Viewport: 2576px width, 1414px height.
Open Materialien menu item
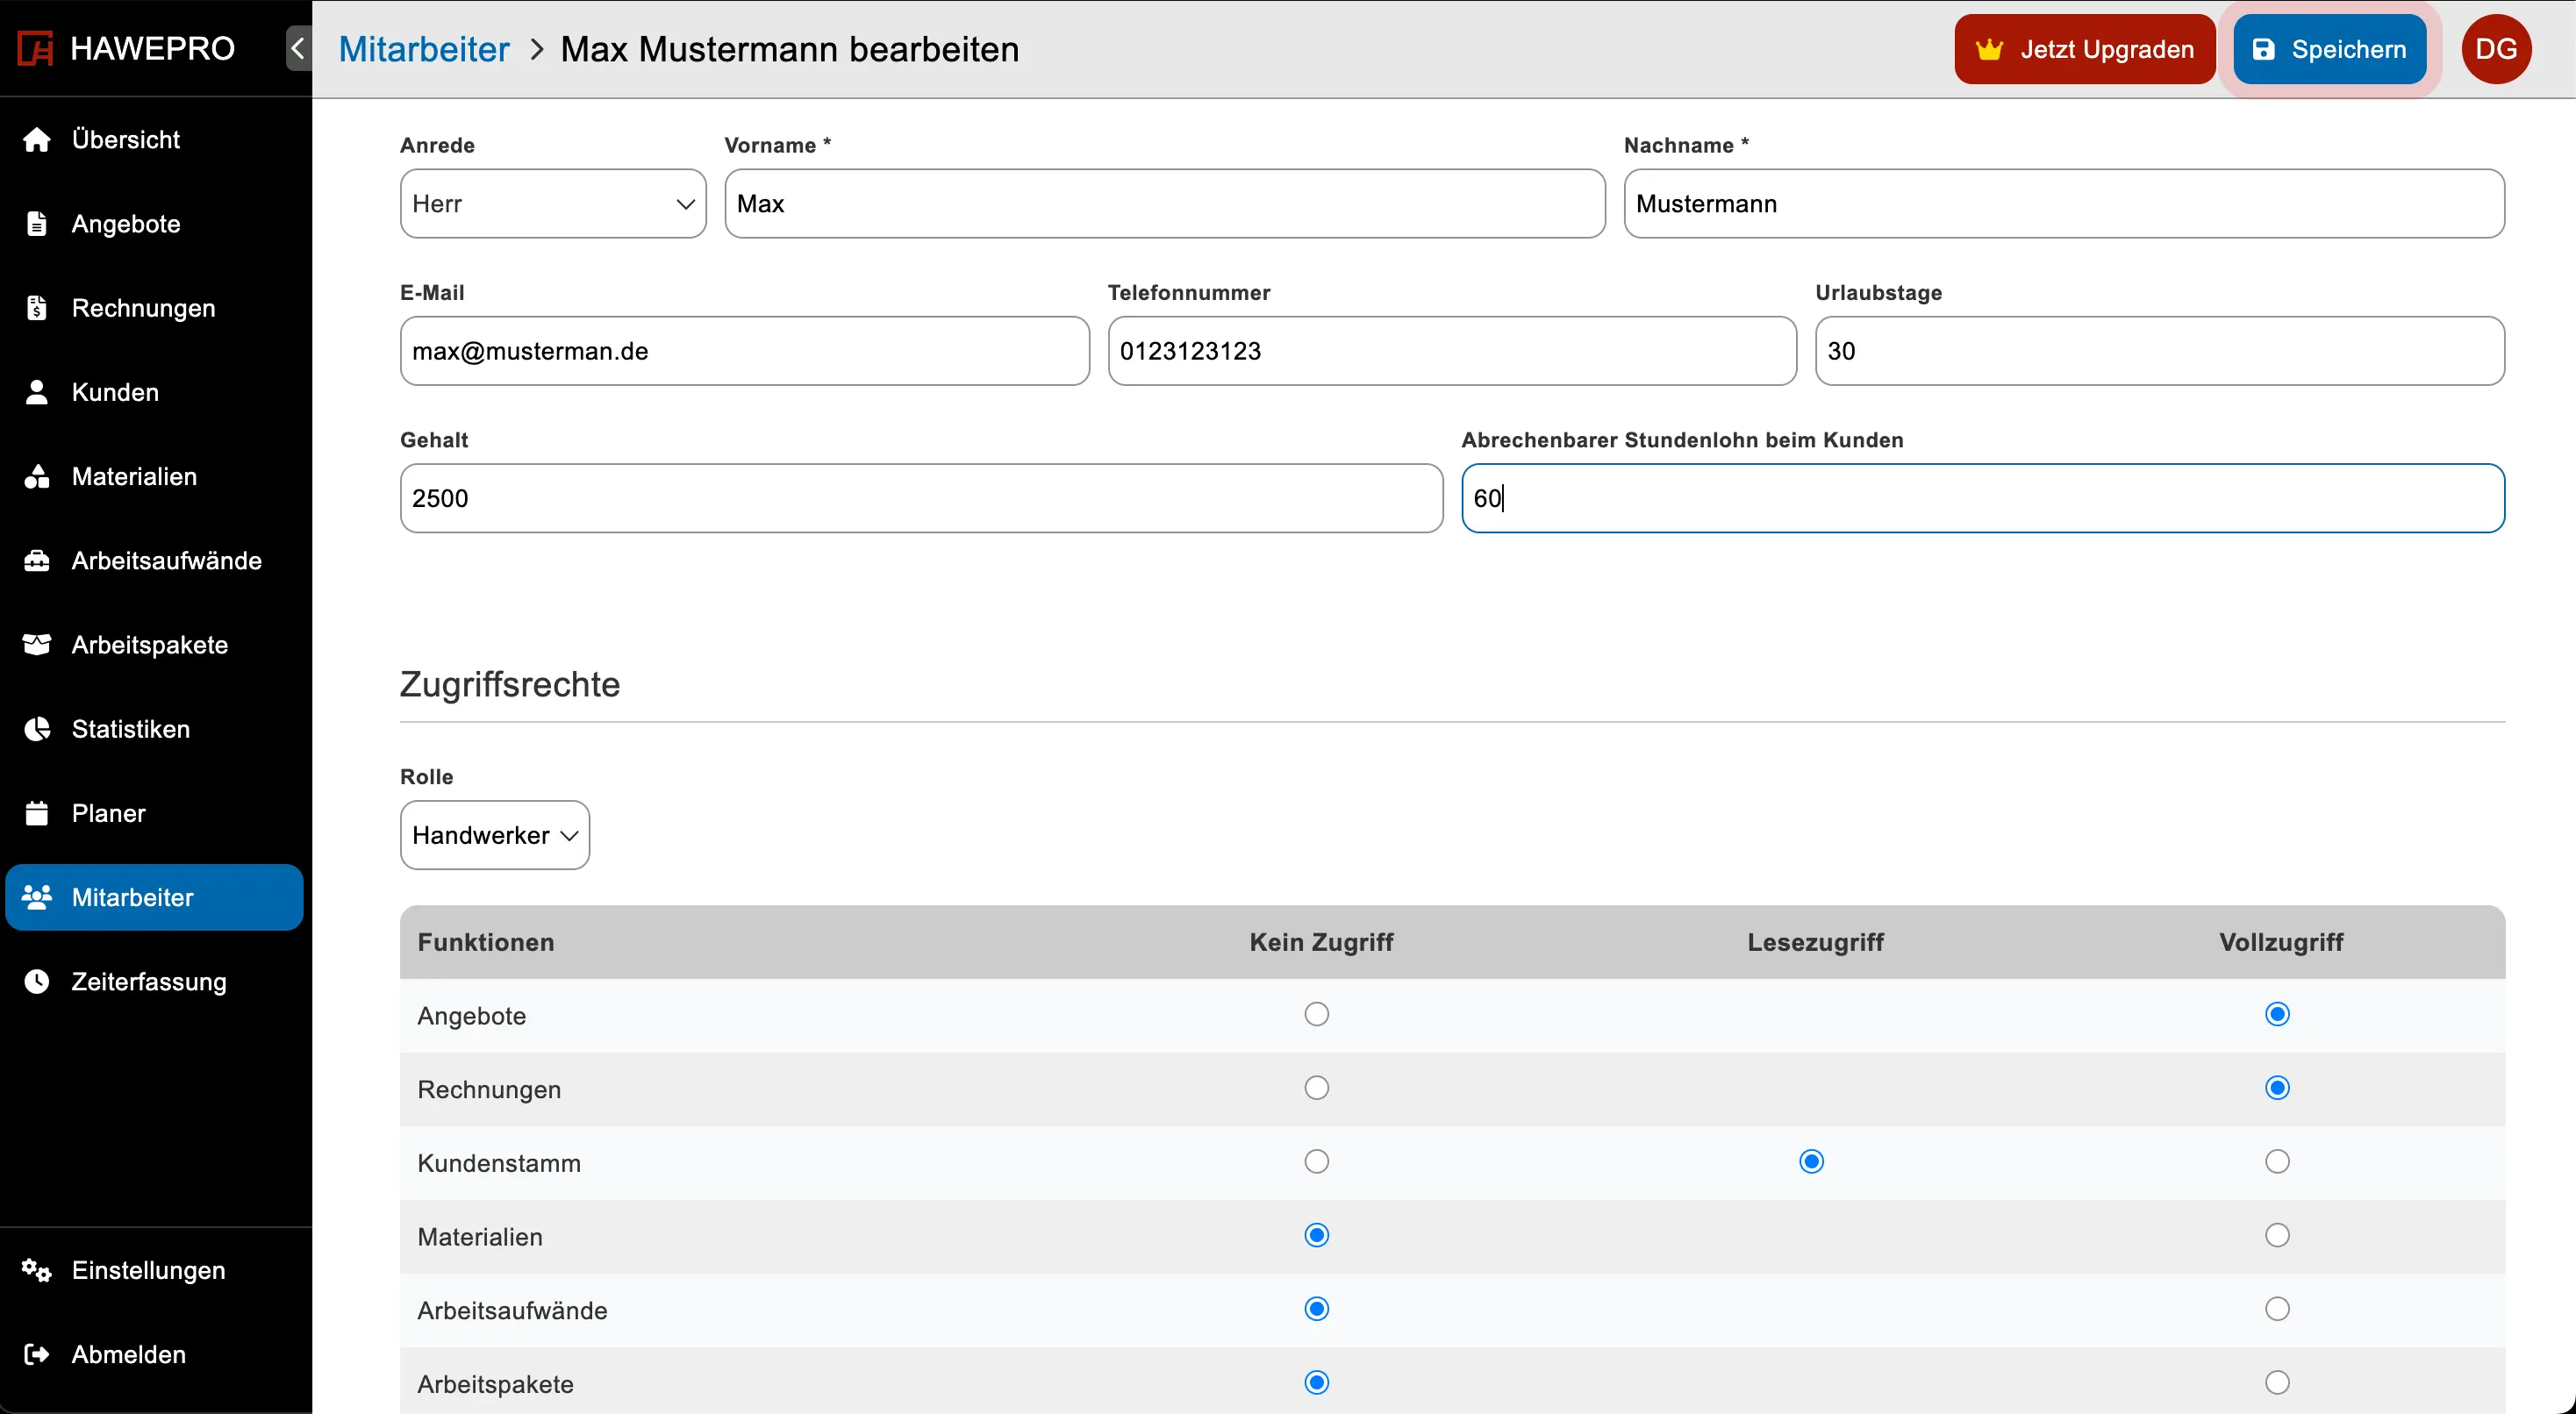[x=155, y=476]
